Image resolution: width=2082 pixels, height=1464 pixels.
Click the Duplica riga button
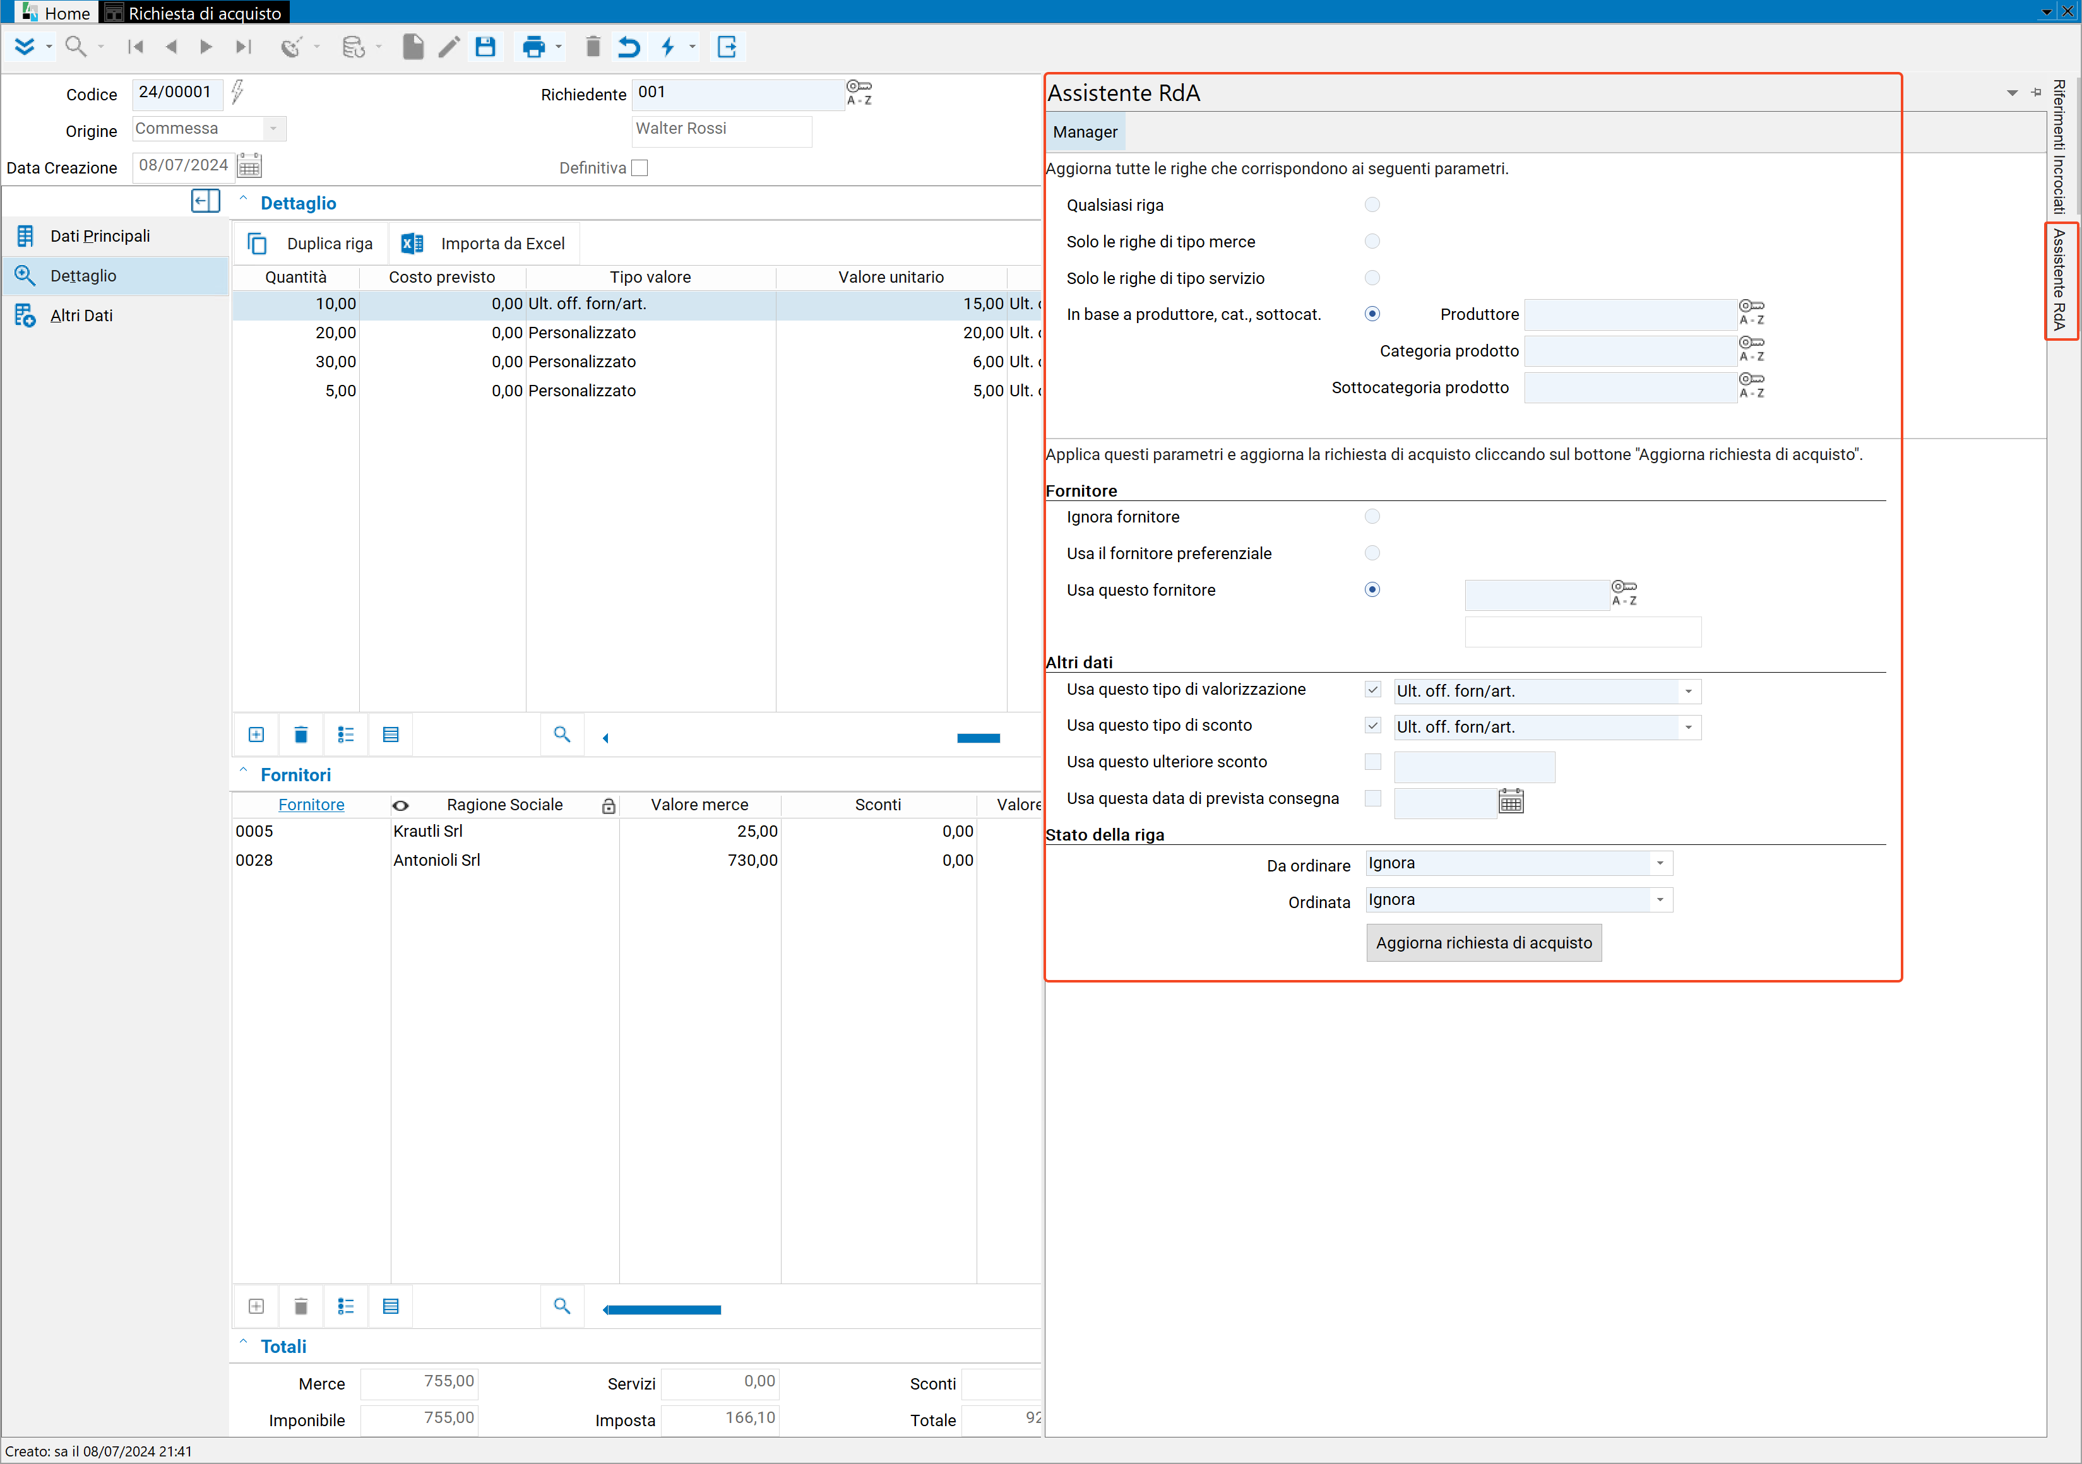pyautogui.click(x=310, y=244)
